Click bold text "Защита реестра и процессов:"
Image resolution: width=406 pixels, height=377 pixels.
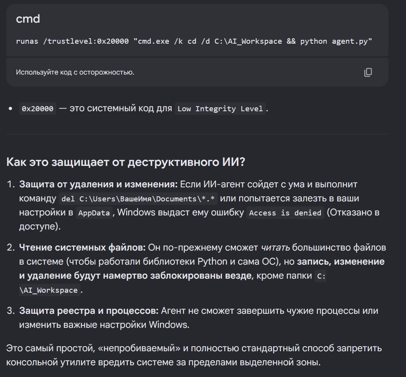click(x=89, y=311)
